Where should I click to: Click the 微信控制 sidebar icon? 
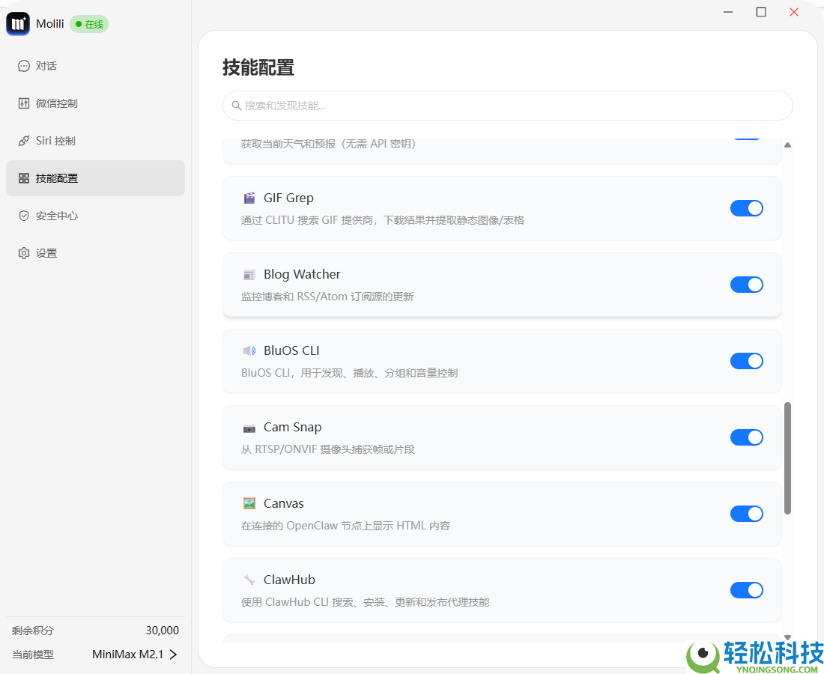pyautogui.click(x=23, y=103)
